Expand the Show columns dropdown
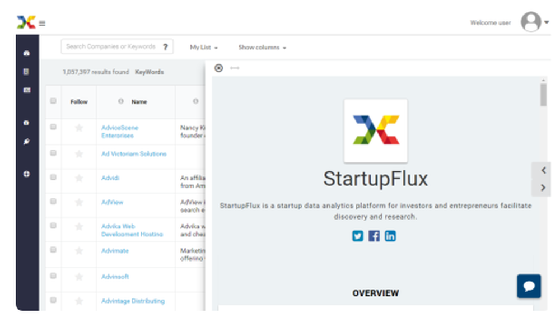This screenshot has height=322, width=560. click(x=262, y=48)
